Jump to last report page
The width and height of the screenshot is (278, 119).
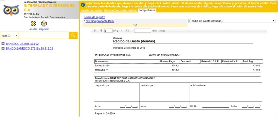pos(127,31)
